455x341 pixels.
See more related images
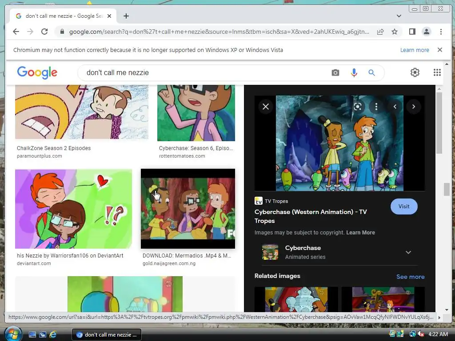pos(410,277)
